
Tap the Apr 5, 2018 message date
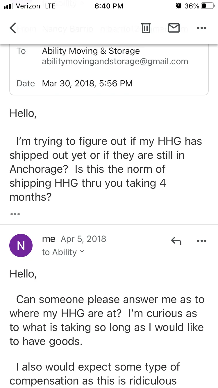(83, 239)
